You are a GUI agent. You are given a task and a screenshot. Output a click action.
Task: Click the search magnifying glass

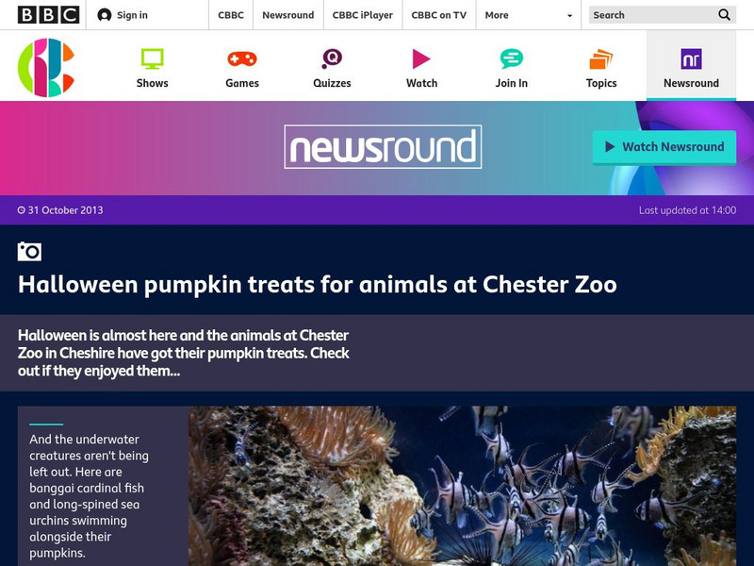724,15
